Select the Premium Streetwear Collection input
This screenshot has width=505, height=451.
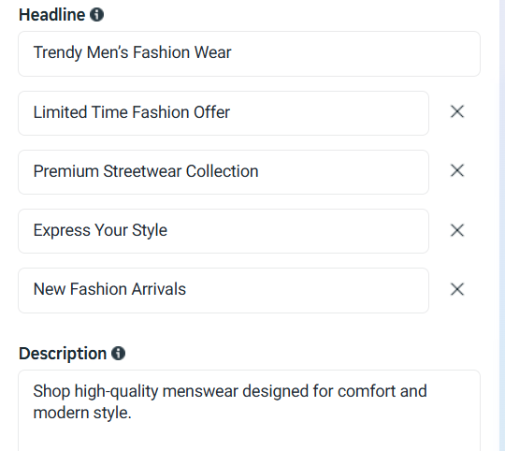(x=224, y=172)
